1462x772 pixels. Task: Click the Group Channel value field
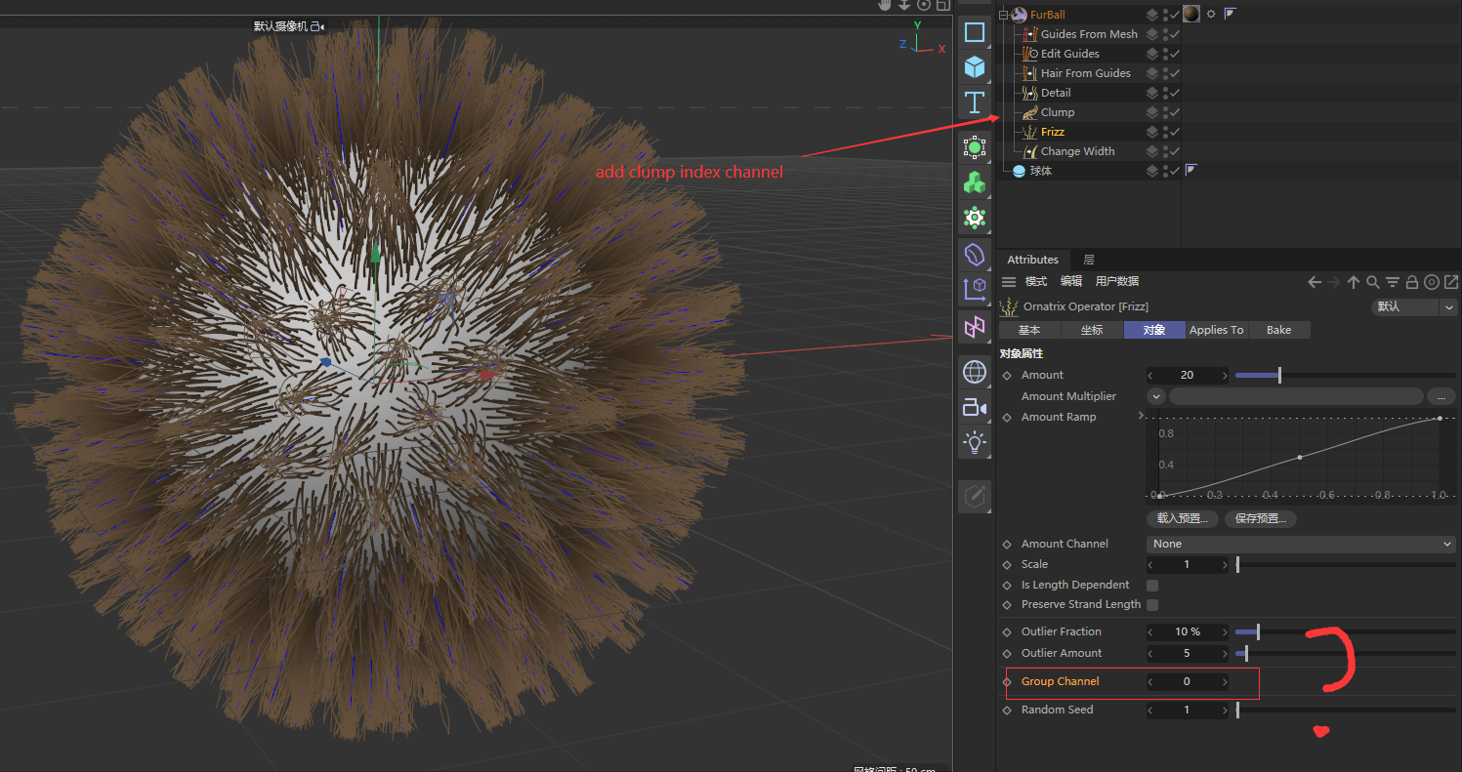tap(1187, 682)
